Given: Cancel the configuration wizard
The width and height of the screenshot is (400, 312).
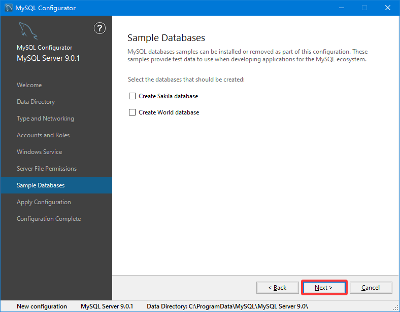Looking at the screenshot, I should click(371, 288).
